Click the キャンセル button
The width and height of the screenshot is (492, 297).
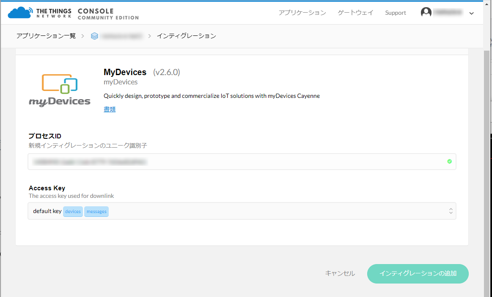pyautogui.click(x=340, y=273)
